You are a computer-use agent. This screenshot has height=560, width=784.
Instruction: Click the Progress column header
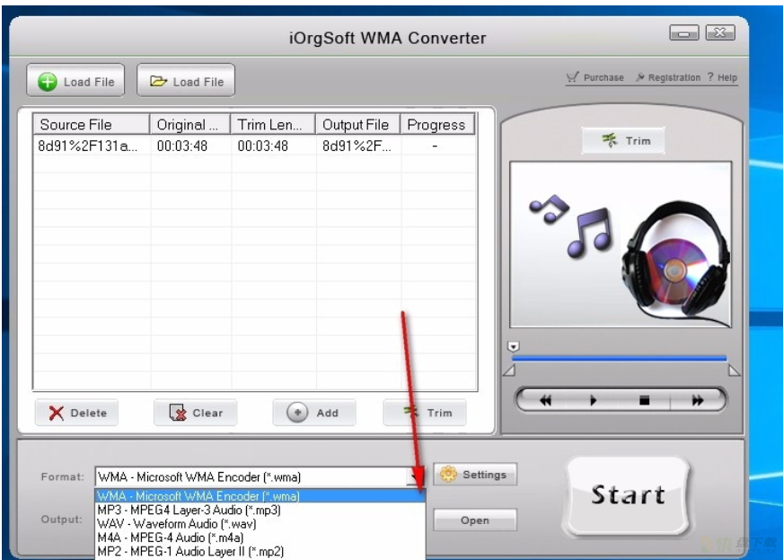pyautogui.click(x=437, y=125)
